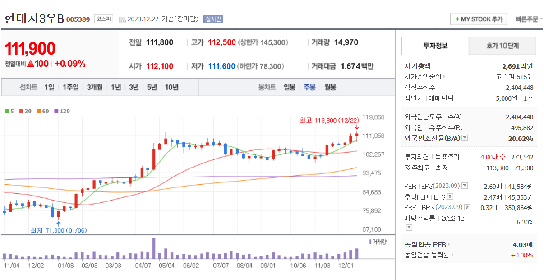
Task: Click green 5-day moving average legend square
Action: click(7, 111)
